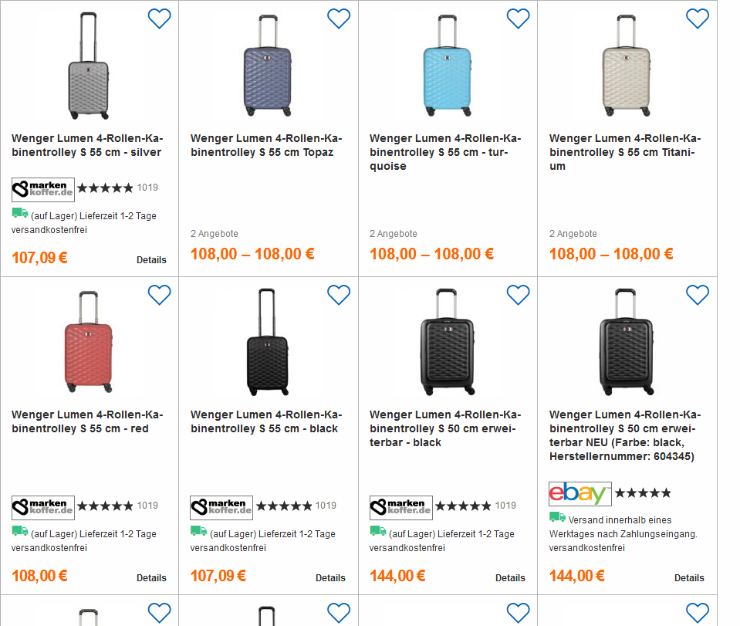Viewport: 740px width, 626px height.
Task: View the 1019 reviews for black 55 cm trolley
Action: (x=326, y=506)
